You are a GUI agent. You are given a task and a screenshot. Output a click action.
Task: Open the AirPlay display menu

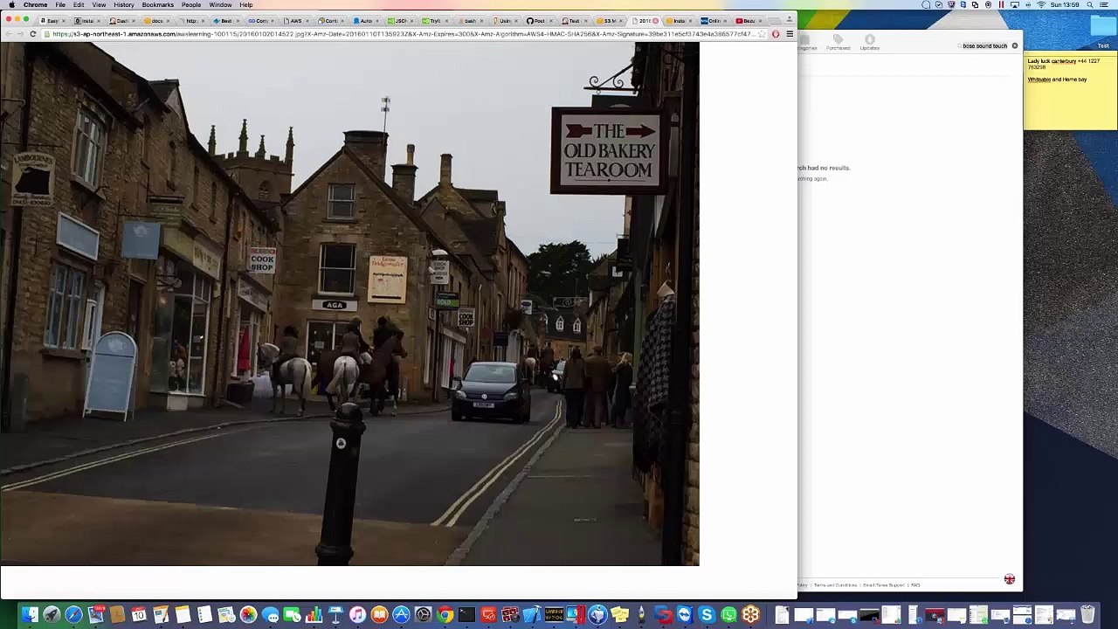(1014, 5)
